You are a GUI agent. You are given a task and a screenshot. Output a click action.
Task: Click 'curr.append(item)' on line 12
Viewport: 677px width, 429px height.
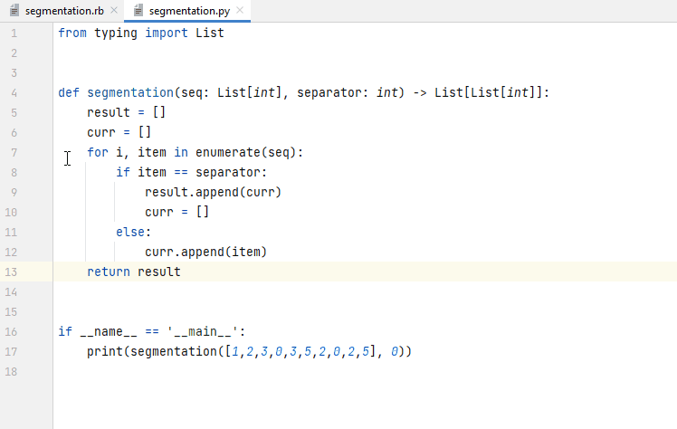(x=206, y=252)
